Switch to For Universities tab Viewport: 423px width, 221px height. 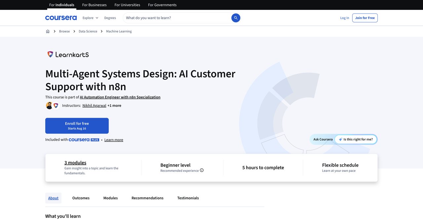click(127, 5)
